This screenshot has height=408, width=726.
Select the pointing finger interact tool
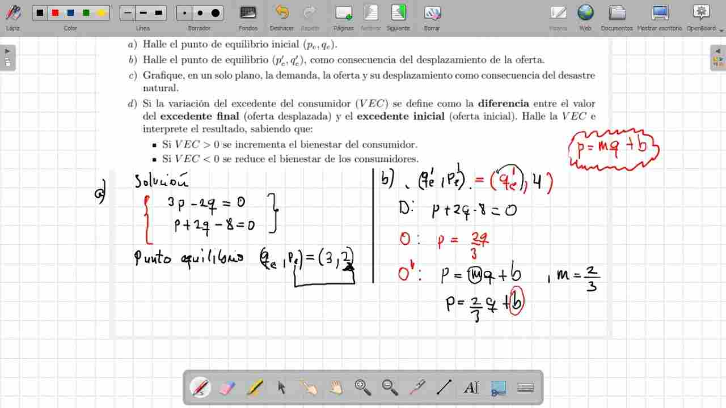point(309,388)
